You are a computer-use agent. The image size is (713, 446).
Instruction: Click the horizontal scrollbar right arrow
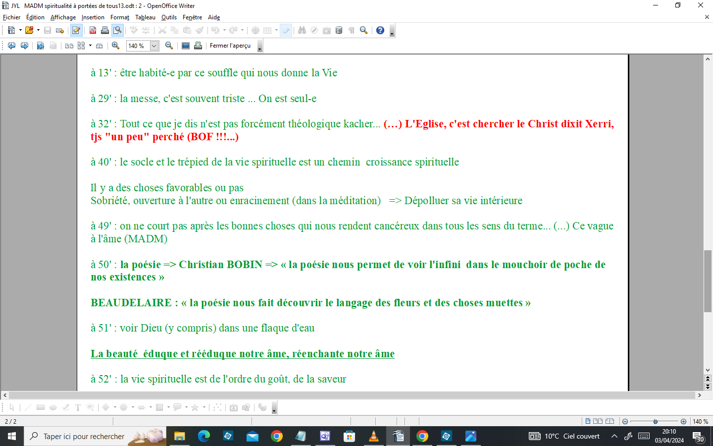coord(699,395)
